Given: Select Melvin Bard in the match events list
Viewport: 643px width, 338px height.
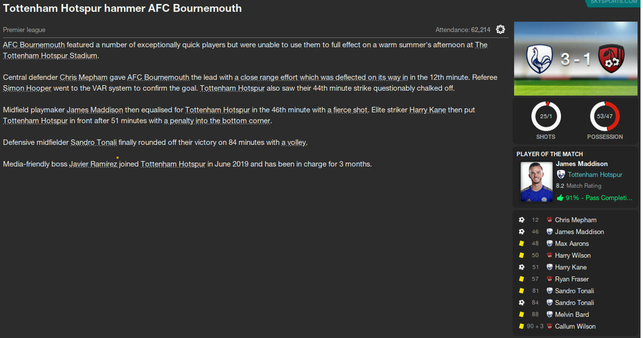Looking at the screenshot, I should 572,315.
